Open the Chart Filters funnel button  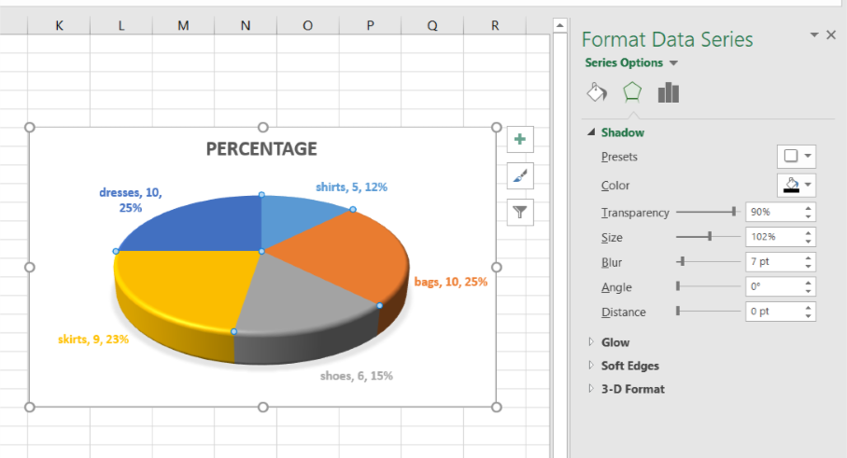pyautogui.click(x=520, y=212)
